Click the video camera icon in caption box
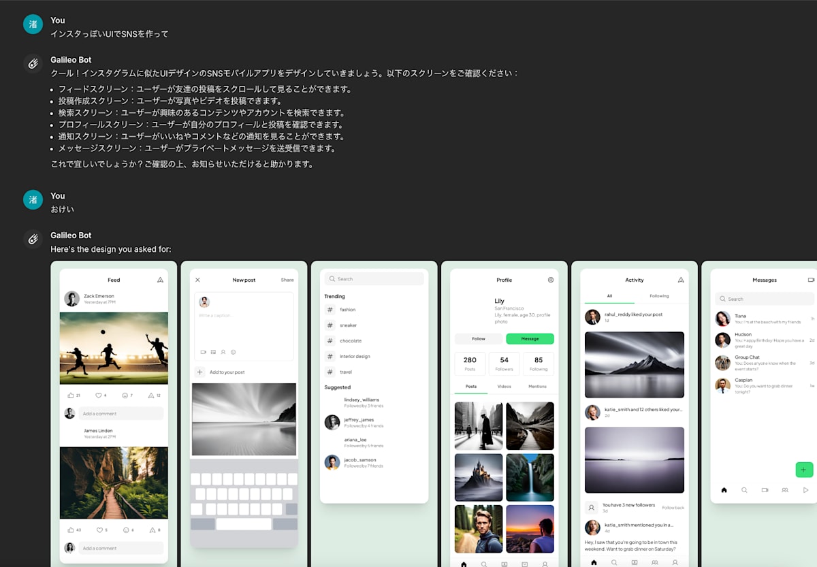Viewport: 817px width, 567px height. (203, 352)
